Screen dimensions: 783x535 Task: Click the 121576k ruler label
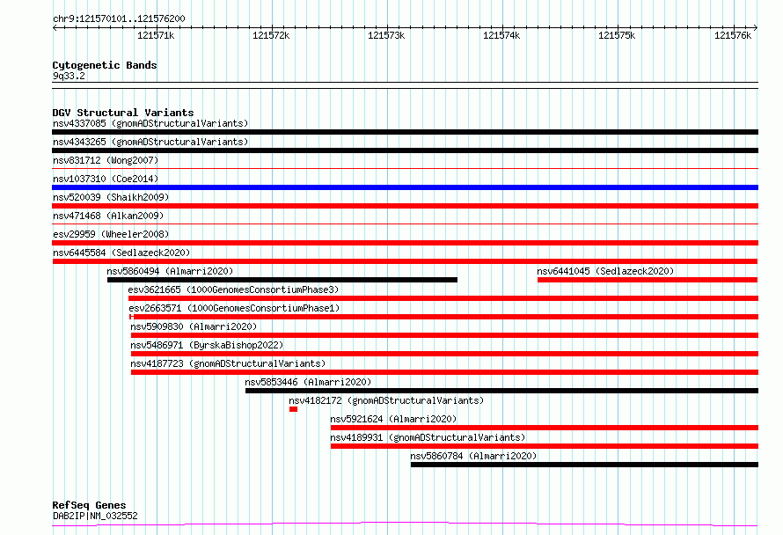[x=733, y=35]
